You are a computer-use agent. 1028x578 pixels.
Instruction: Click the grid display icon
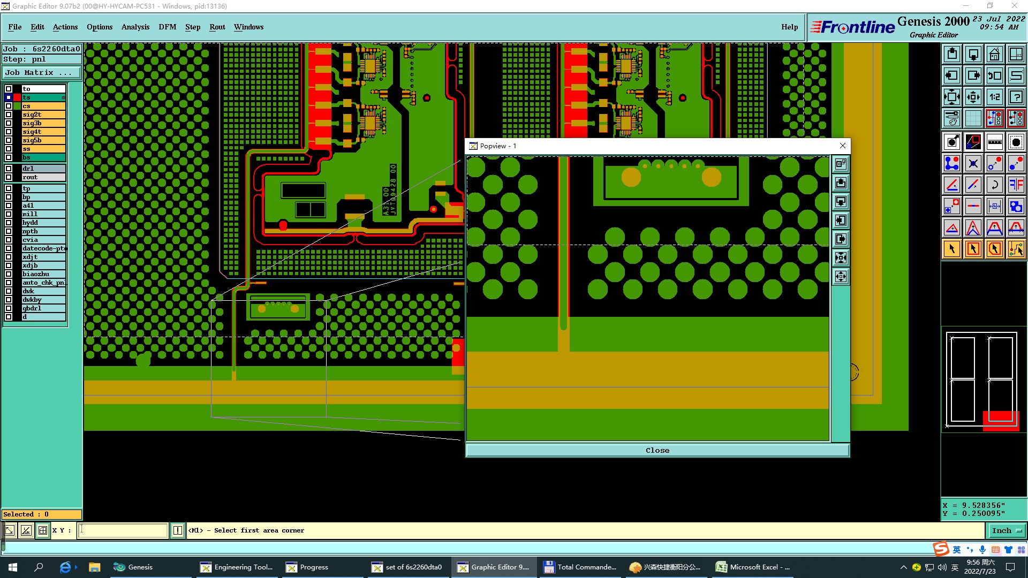tap(973, 118)
